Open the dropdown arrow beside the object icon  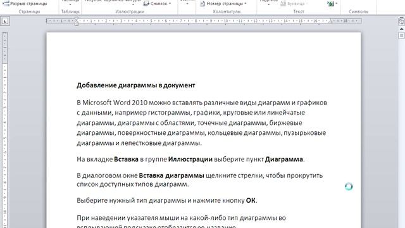(336, 4)
